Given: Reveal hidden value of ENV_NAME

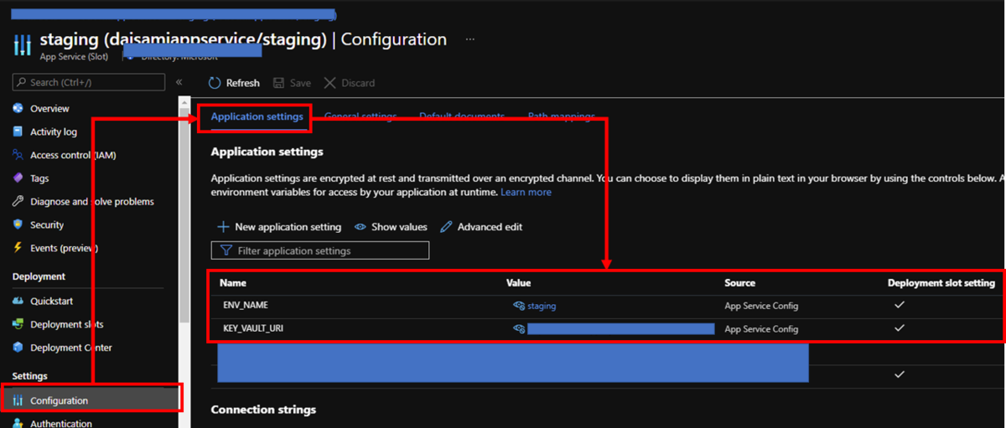Looking at the screenshot, I should click(x=519, y=307).
